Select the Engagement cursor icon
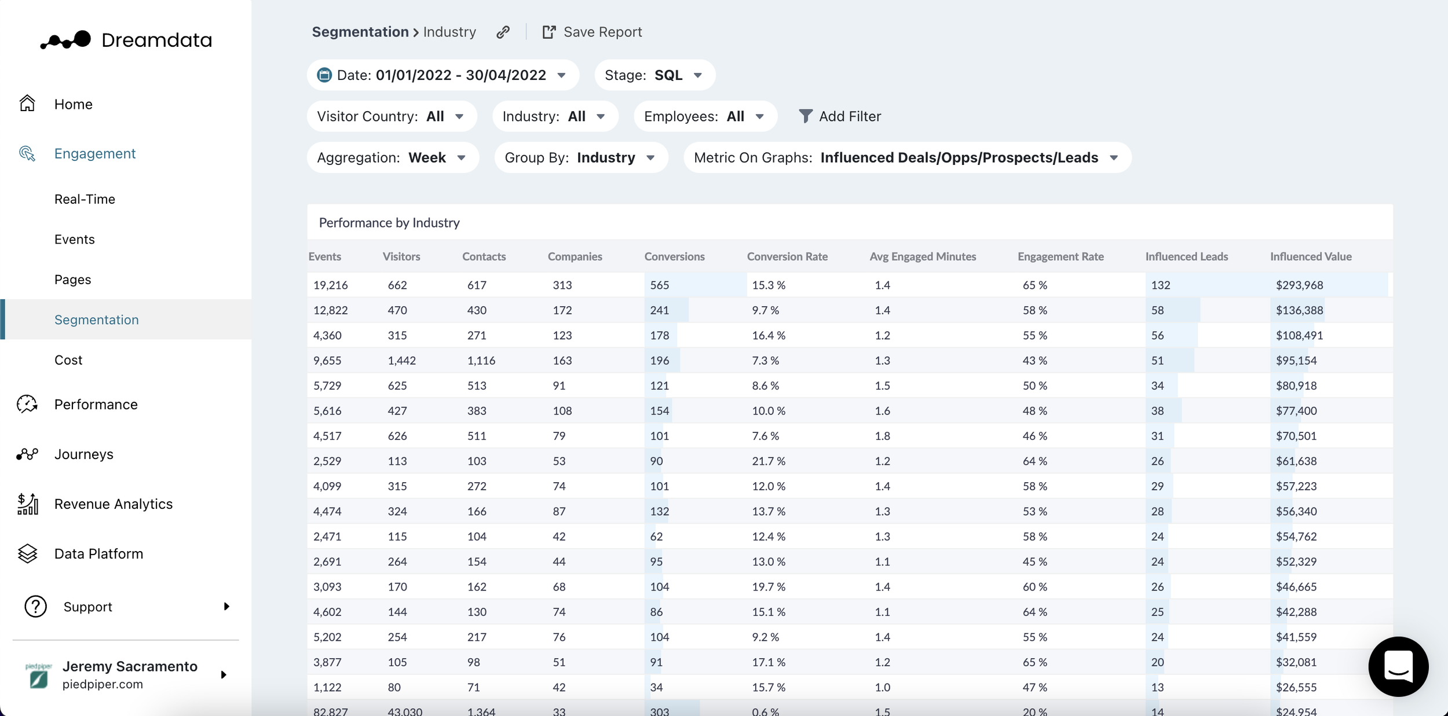1448x716 pixels. pyautogui.click(x=27, y=153)
